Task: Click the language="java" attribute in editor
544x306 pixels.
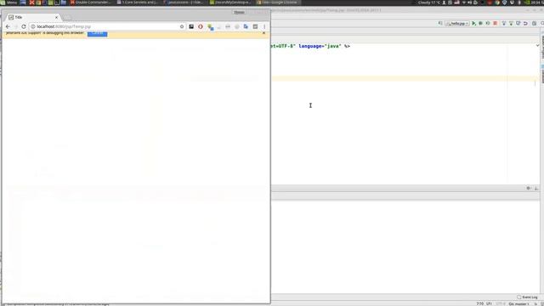Action: 320,46
